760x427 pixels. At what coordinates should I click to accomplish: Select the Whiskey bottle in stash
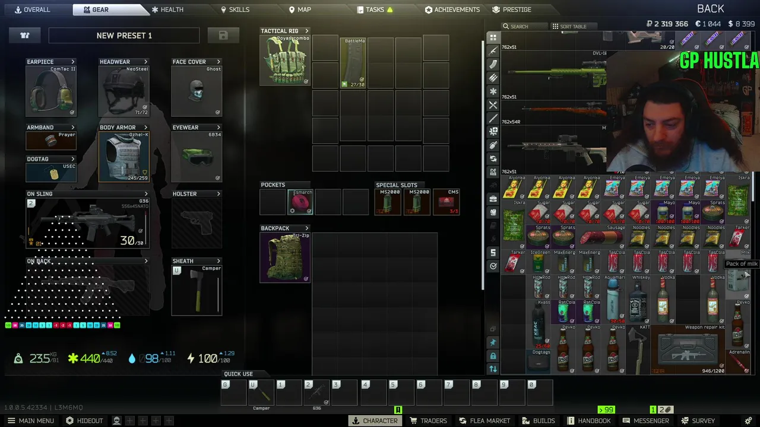(638, 299)
